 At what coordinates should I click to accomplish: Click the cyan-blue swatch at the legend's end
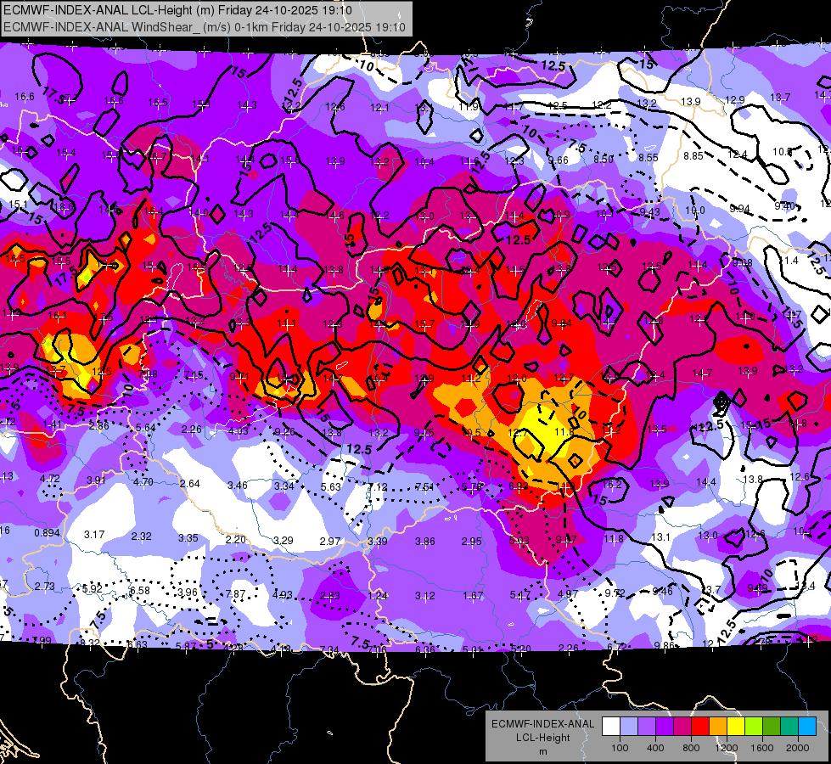pos(808,727)
